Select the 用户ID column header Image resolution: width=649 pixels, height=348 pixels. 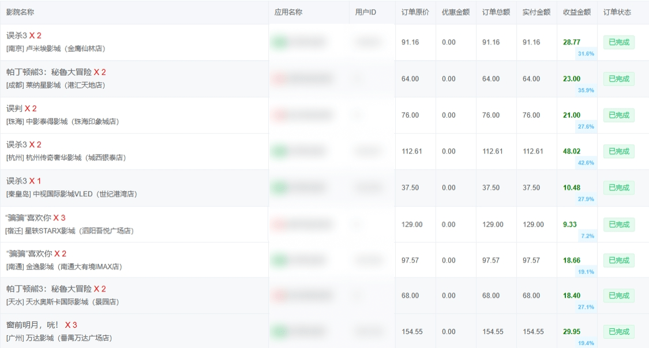tap(365, 12)
